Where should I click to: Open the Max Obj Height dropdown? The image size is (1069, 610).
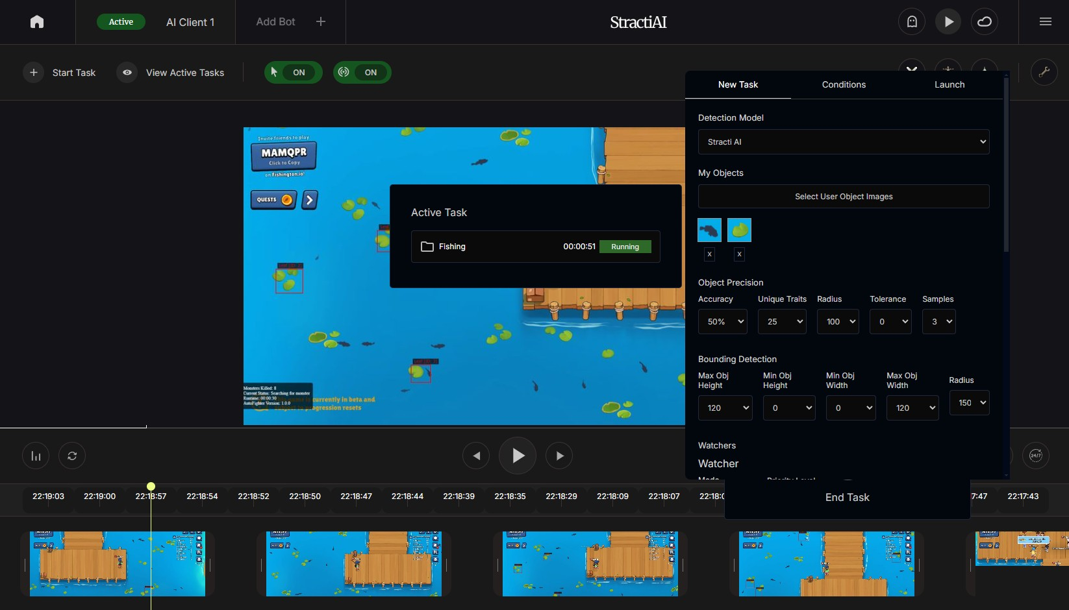pos(725,408)
